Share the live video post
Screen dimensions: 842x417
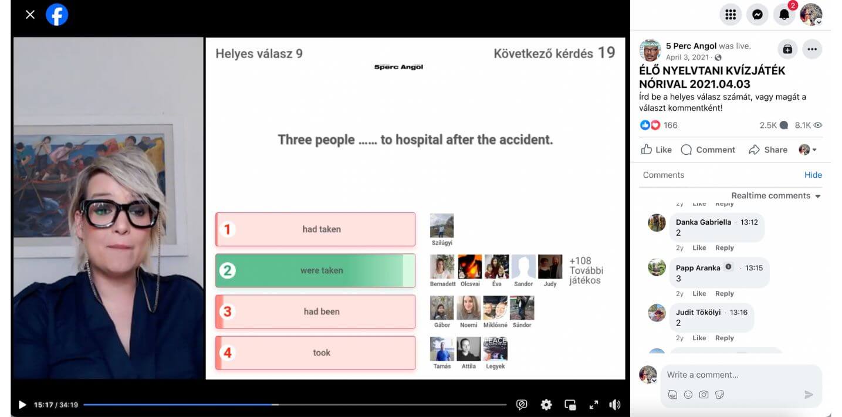click(x=768, y=150)
